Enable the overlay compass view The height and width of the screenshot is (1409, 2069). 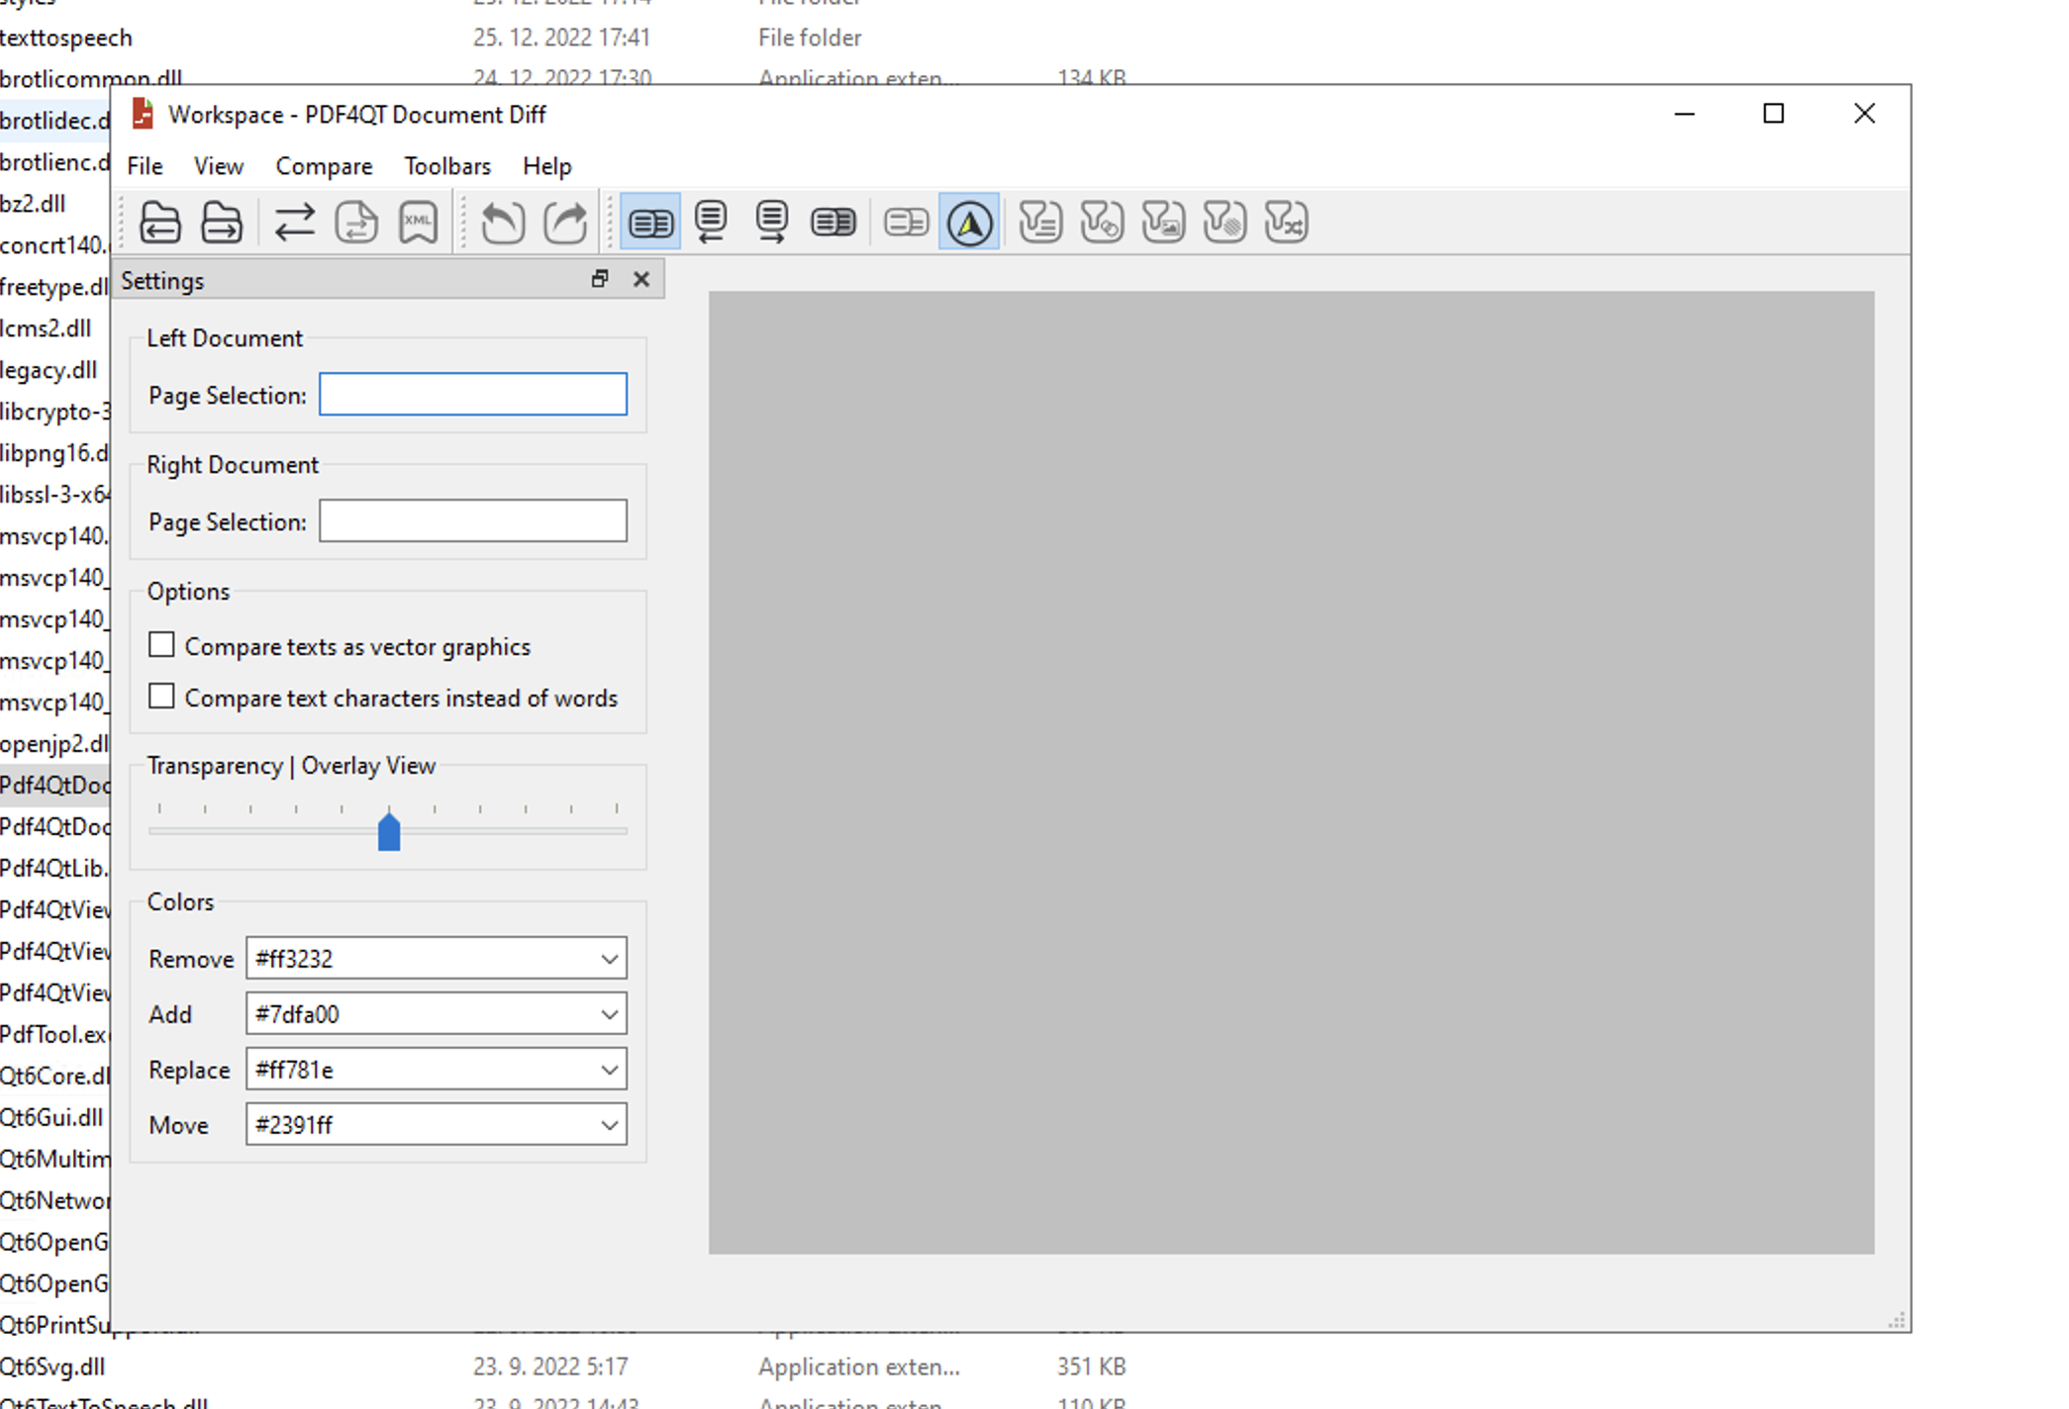point(969,222)
